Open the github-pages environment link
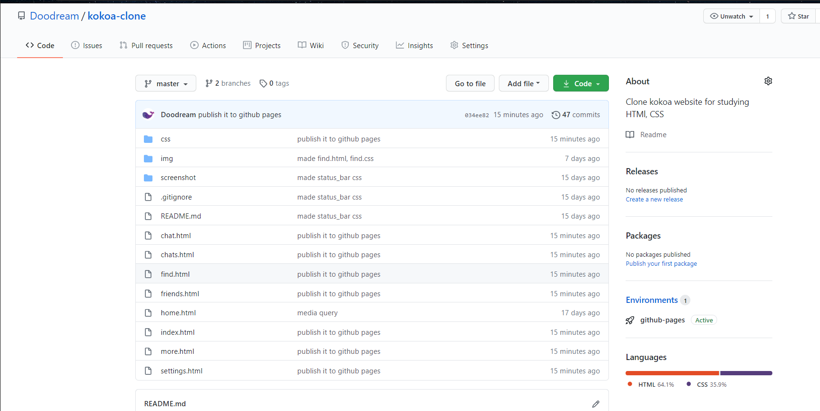This screenshot has width=820, height=411. pos(662,320)
